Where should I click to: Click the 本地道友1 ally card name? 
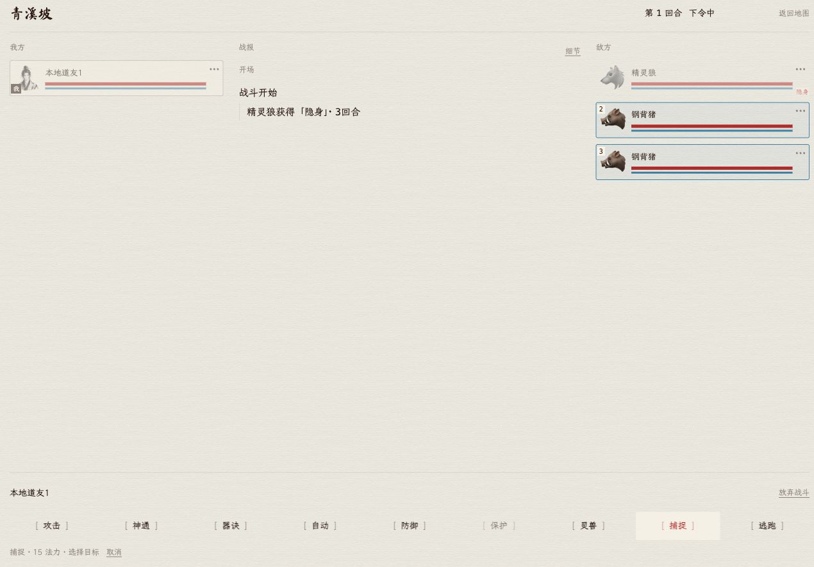point(63,72)
